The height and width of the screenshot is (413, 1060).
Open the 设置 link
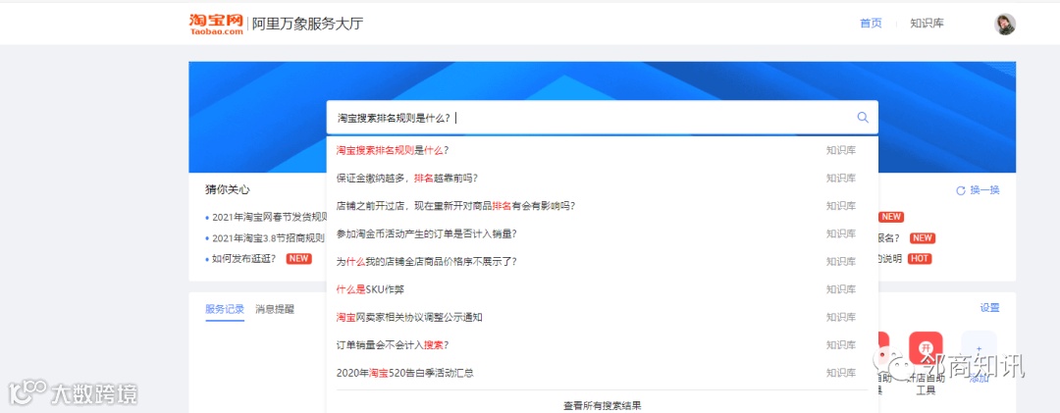click(x=989, y=308)
